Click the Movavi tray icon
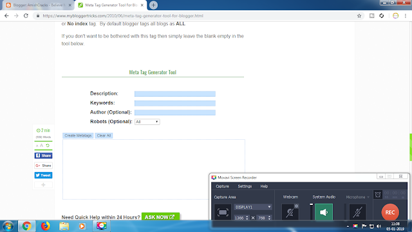Image resolution: width=412 pixels, height=232 pixels. point(355,226)
